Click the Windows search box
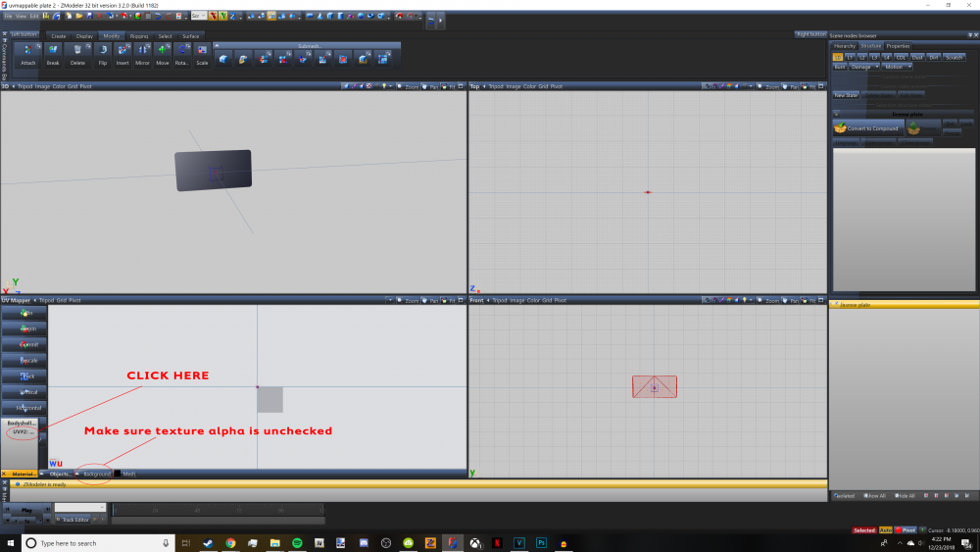980x552 pixels. [99, 543]
